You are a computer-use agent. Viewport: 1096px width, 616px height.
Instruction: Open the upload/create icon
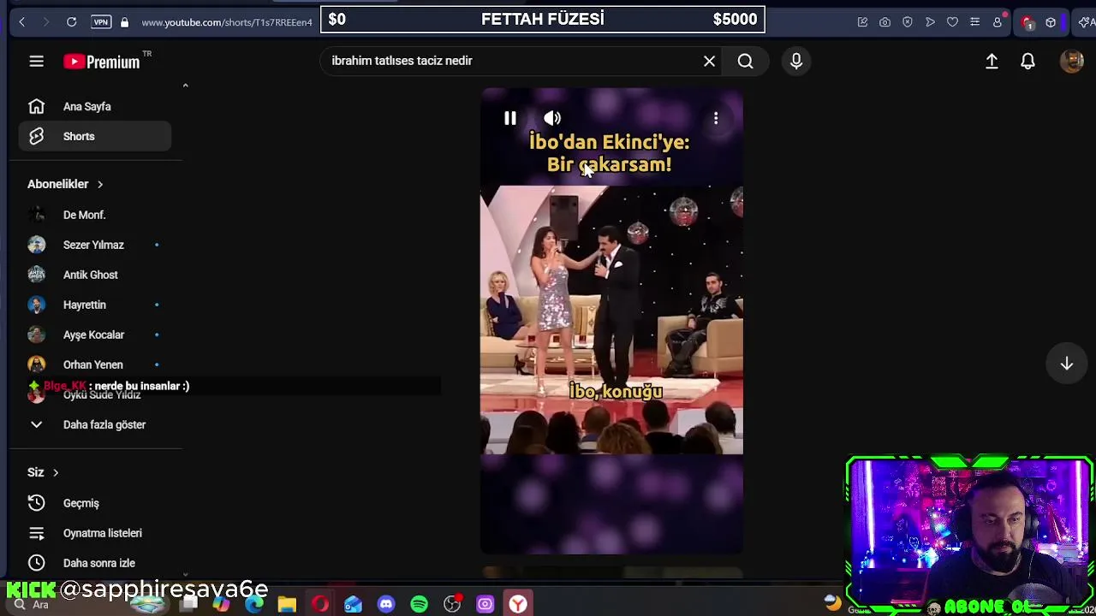point(992,62)
